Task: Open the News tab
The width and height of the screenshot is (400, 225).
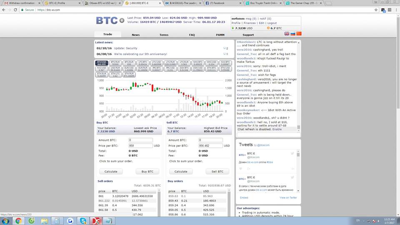Action: (x=136, y=35)
